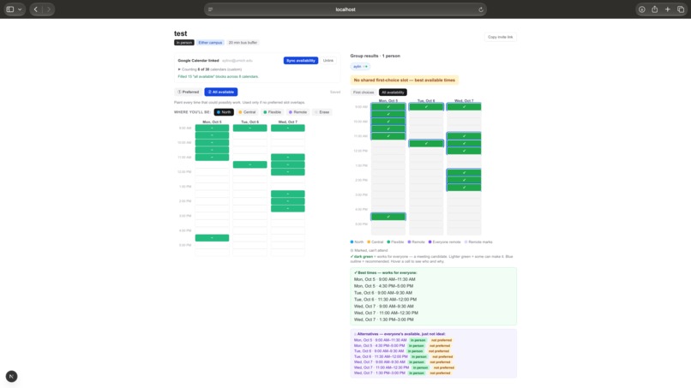
Task: Reload the page with refresh icon
Action: tap(480, 9)
